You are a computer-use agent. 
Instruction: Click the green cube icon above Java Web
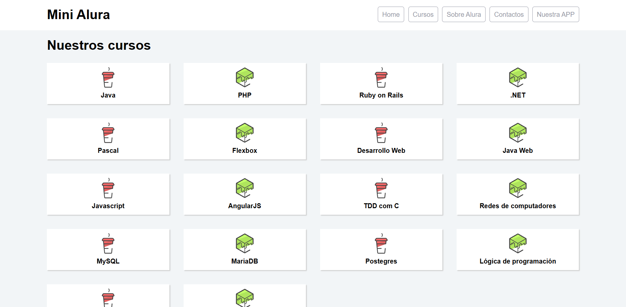tap(518, 133)
